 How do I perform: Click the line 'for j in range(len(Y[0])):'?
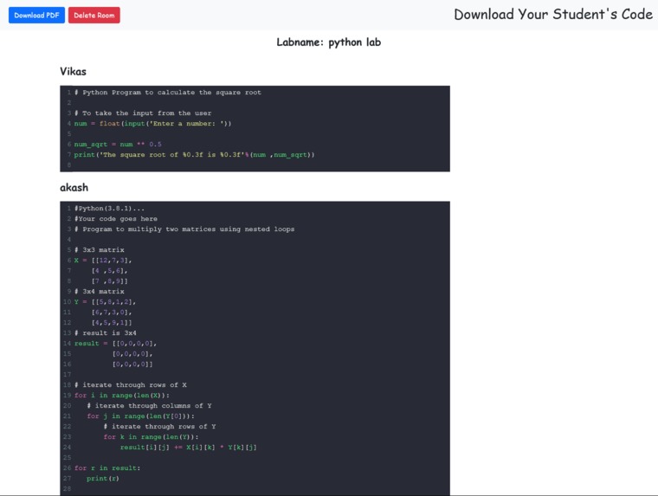(140, 416)
